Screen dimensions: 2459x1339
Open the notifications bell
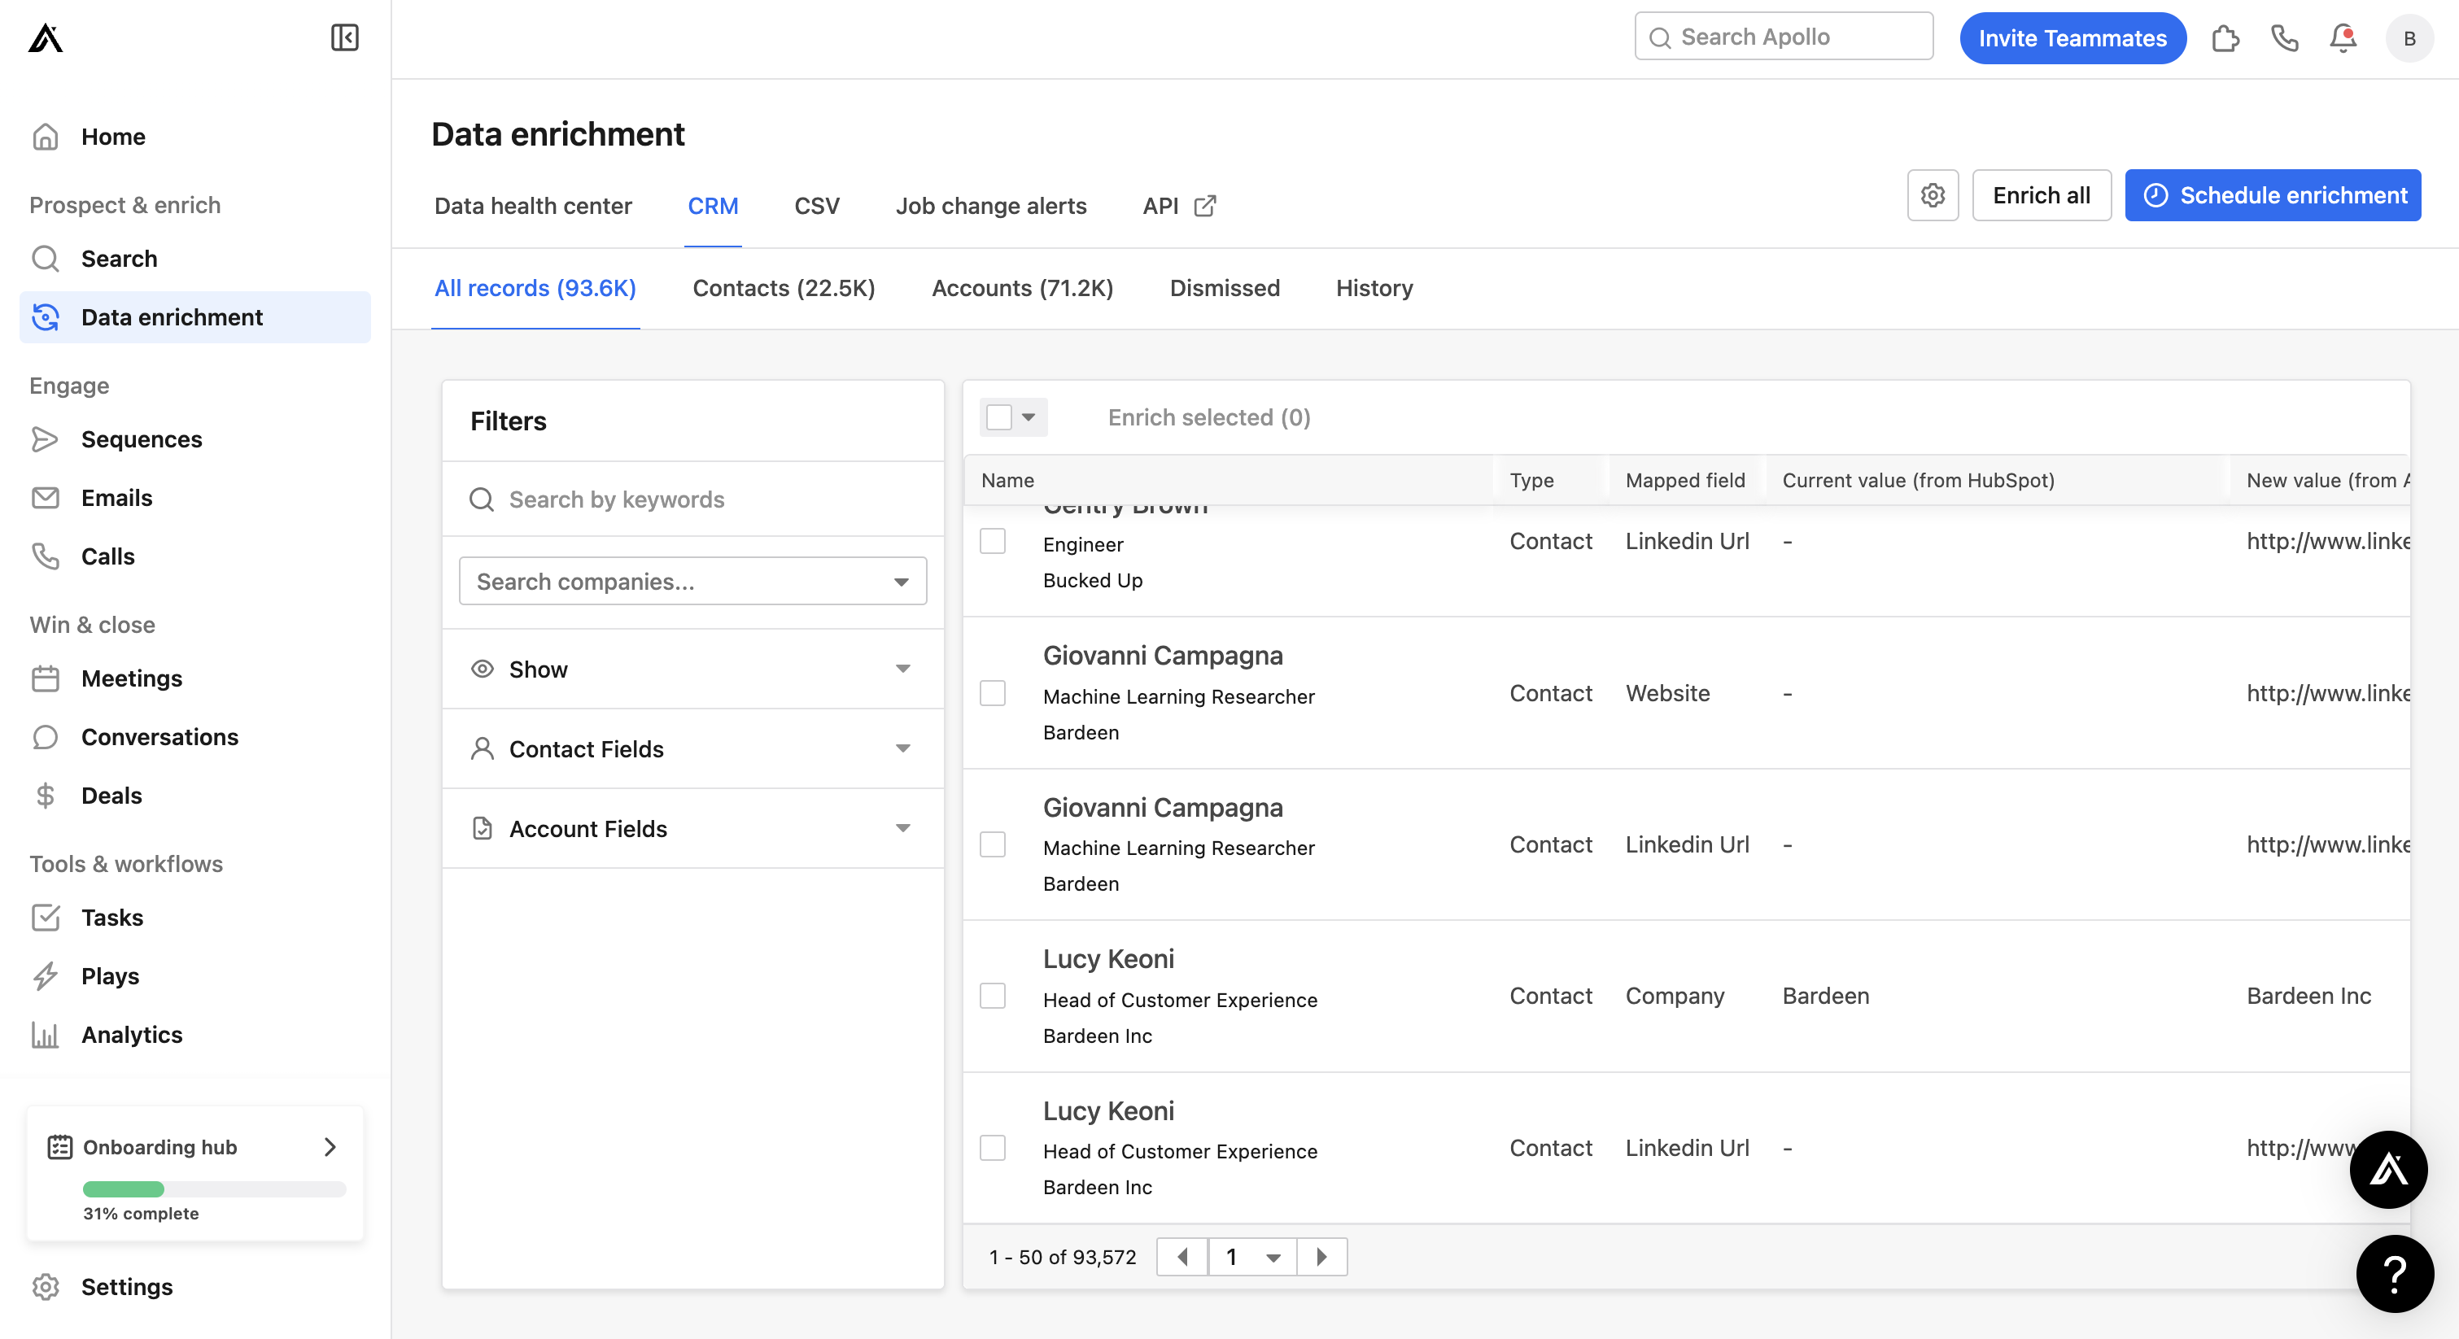click(2342, 38)
